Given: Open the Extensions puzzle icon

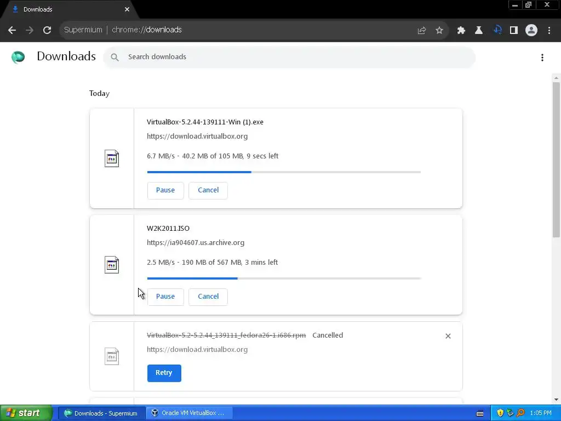Looking at the screenshot, I should pos(461,31).
